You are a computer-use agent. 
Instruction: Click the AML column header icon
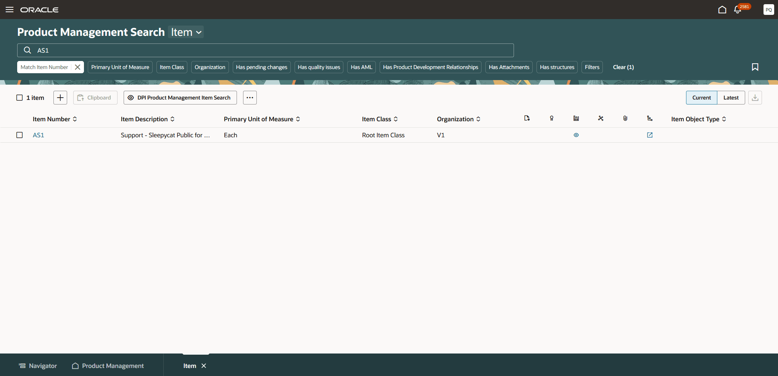click(576, 118)
